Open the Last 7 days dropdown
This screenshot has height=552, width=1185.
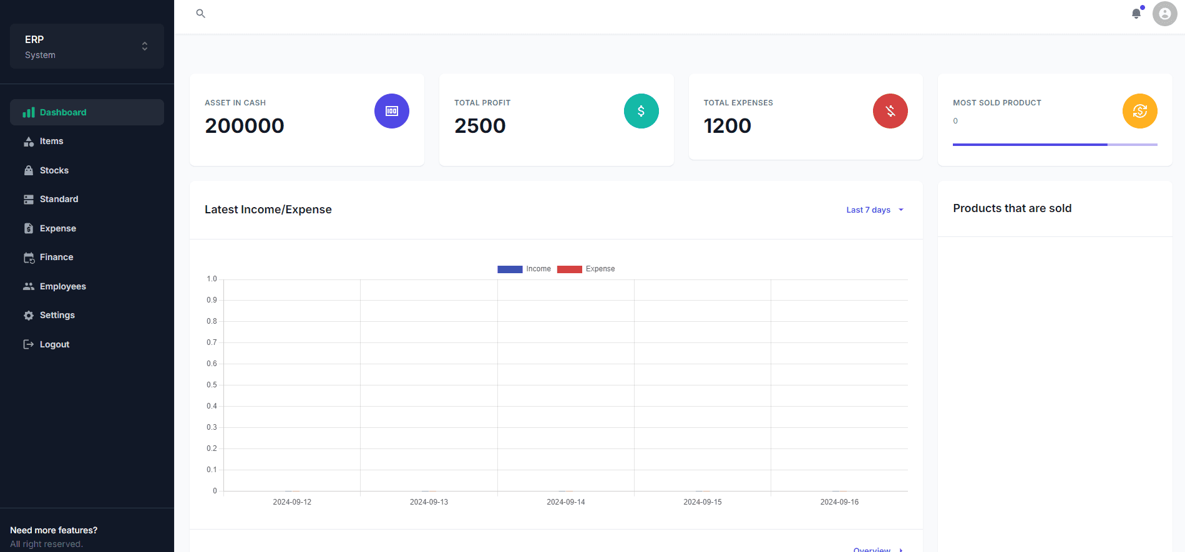point(875,210)
